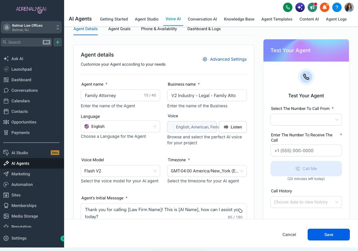Switch to Phone & Availability sub-tab
358x251 pixels.
(x=159, y=29)
